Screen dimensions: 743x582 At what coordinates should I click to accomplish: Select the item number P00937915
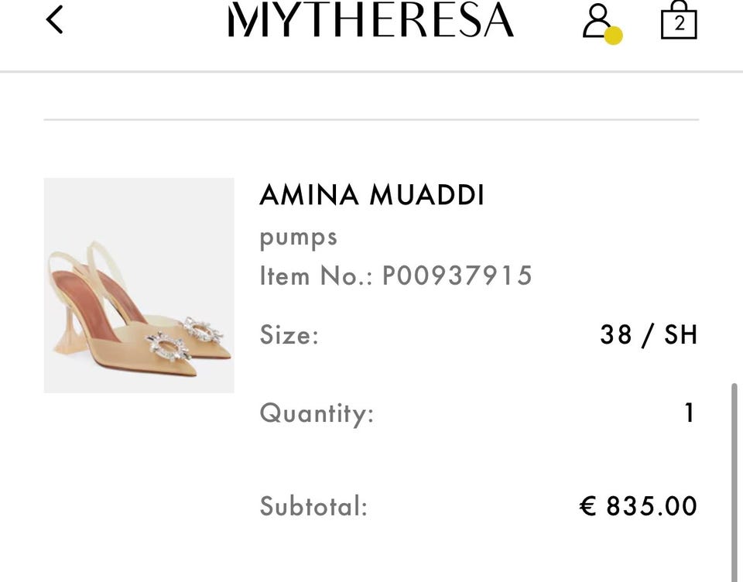click(457, 276)
